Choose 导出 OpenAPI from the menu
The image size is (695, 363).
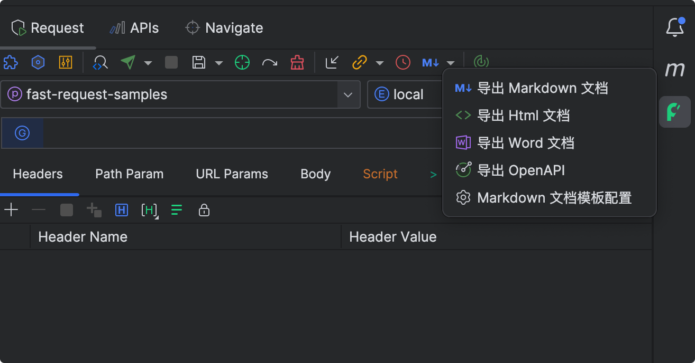pyautogui.click(x=520, y=170)
